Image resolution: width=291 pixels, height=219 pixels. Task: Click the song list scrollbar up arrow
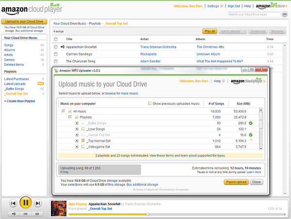point(285,45)
